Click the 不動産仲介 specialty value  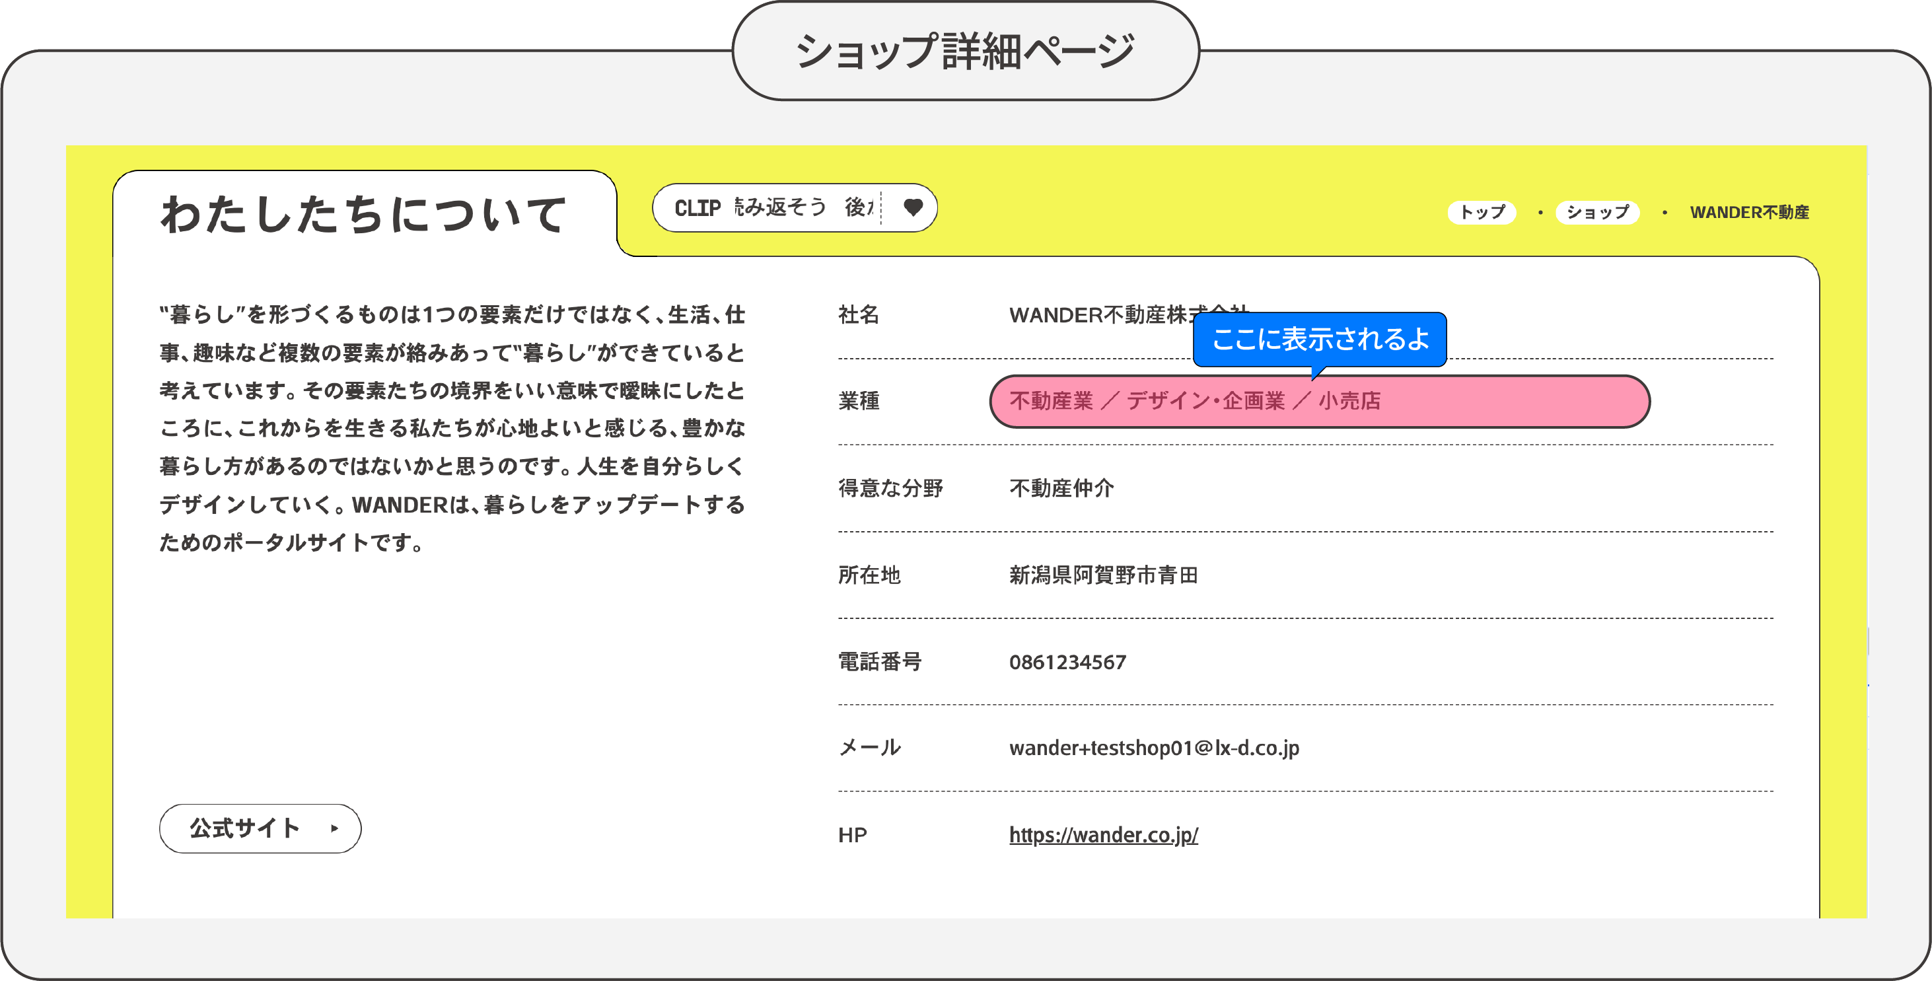(x=1061, y=488)
